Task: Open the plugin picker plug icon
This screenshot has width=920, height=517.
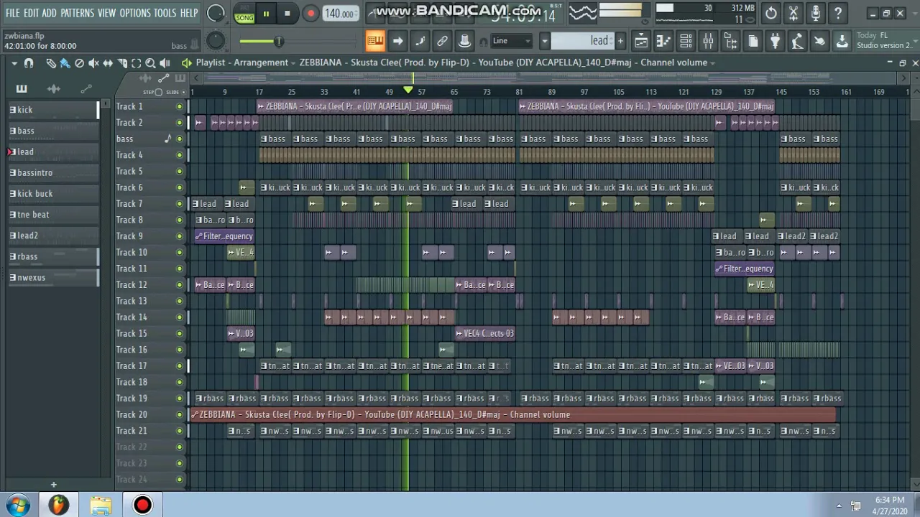Action: click(x=775, y=41)
